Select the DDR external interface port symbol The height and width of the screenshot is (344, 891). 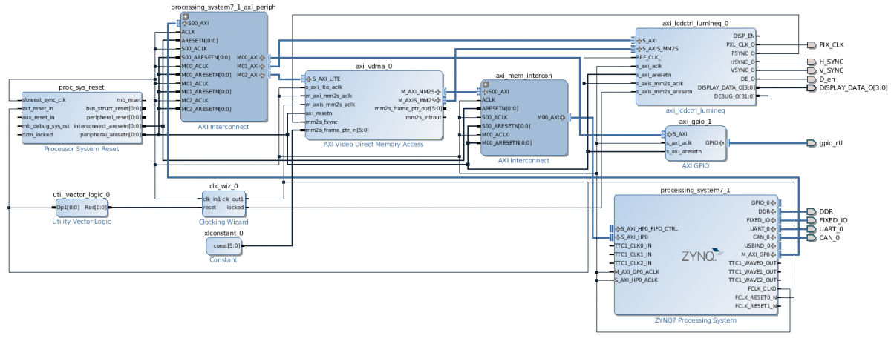point(811,211)
